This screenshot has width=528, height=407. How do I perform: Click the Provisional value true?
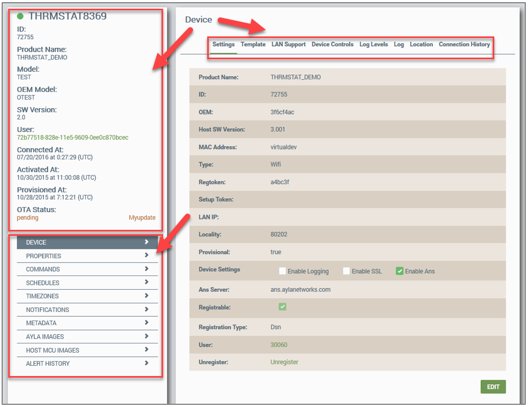276,252
